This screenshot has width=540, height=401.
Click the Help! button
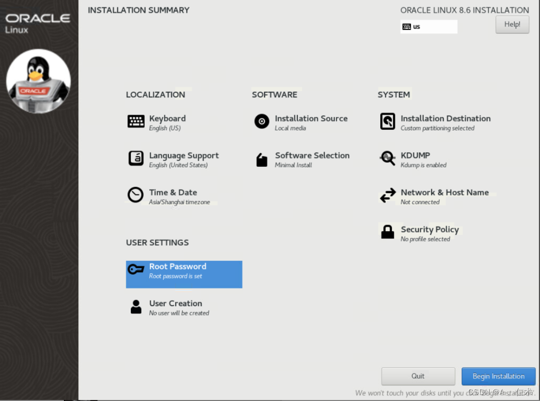click(512, 24)
